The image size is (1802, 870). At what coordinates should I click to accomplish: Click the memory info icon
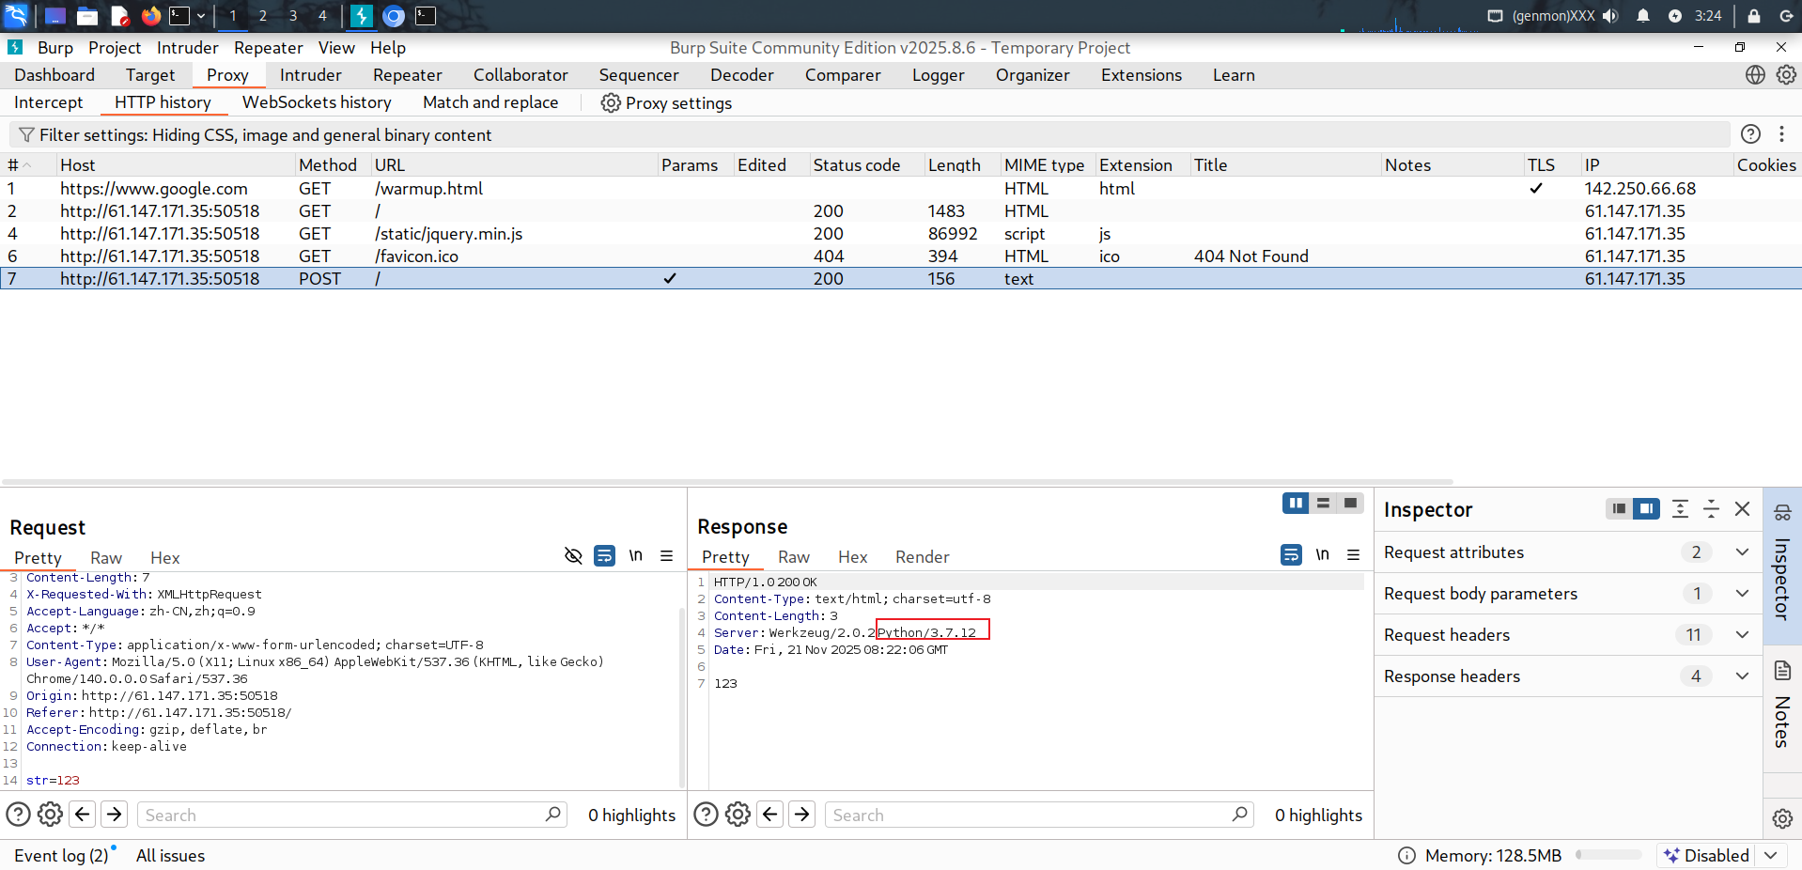[1406, 856]
